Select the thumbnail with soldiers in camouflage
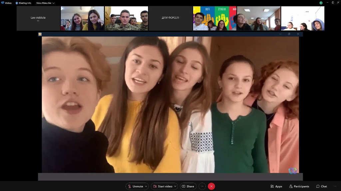The image size is (341, 191). (127, 18)
